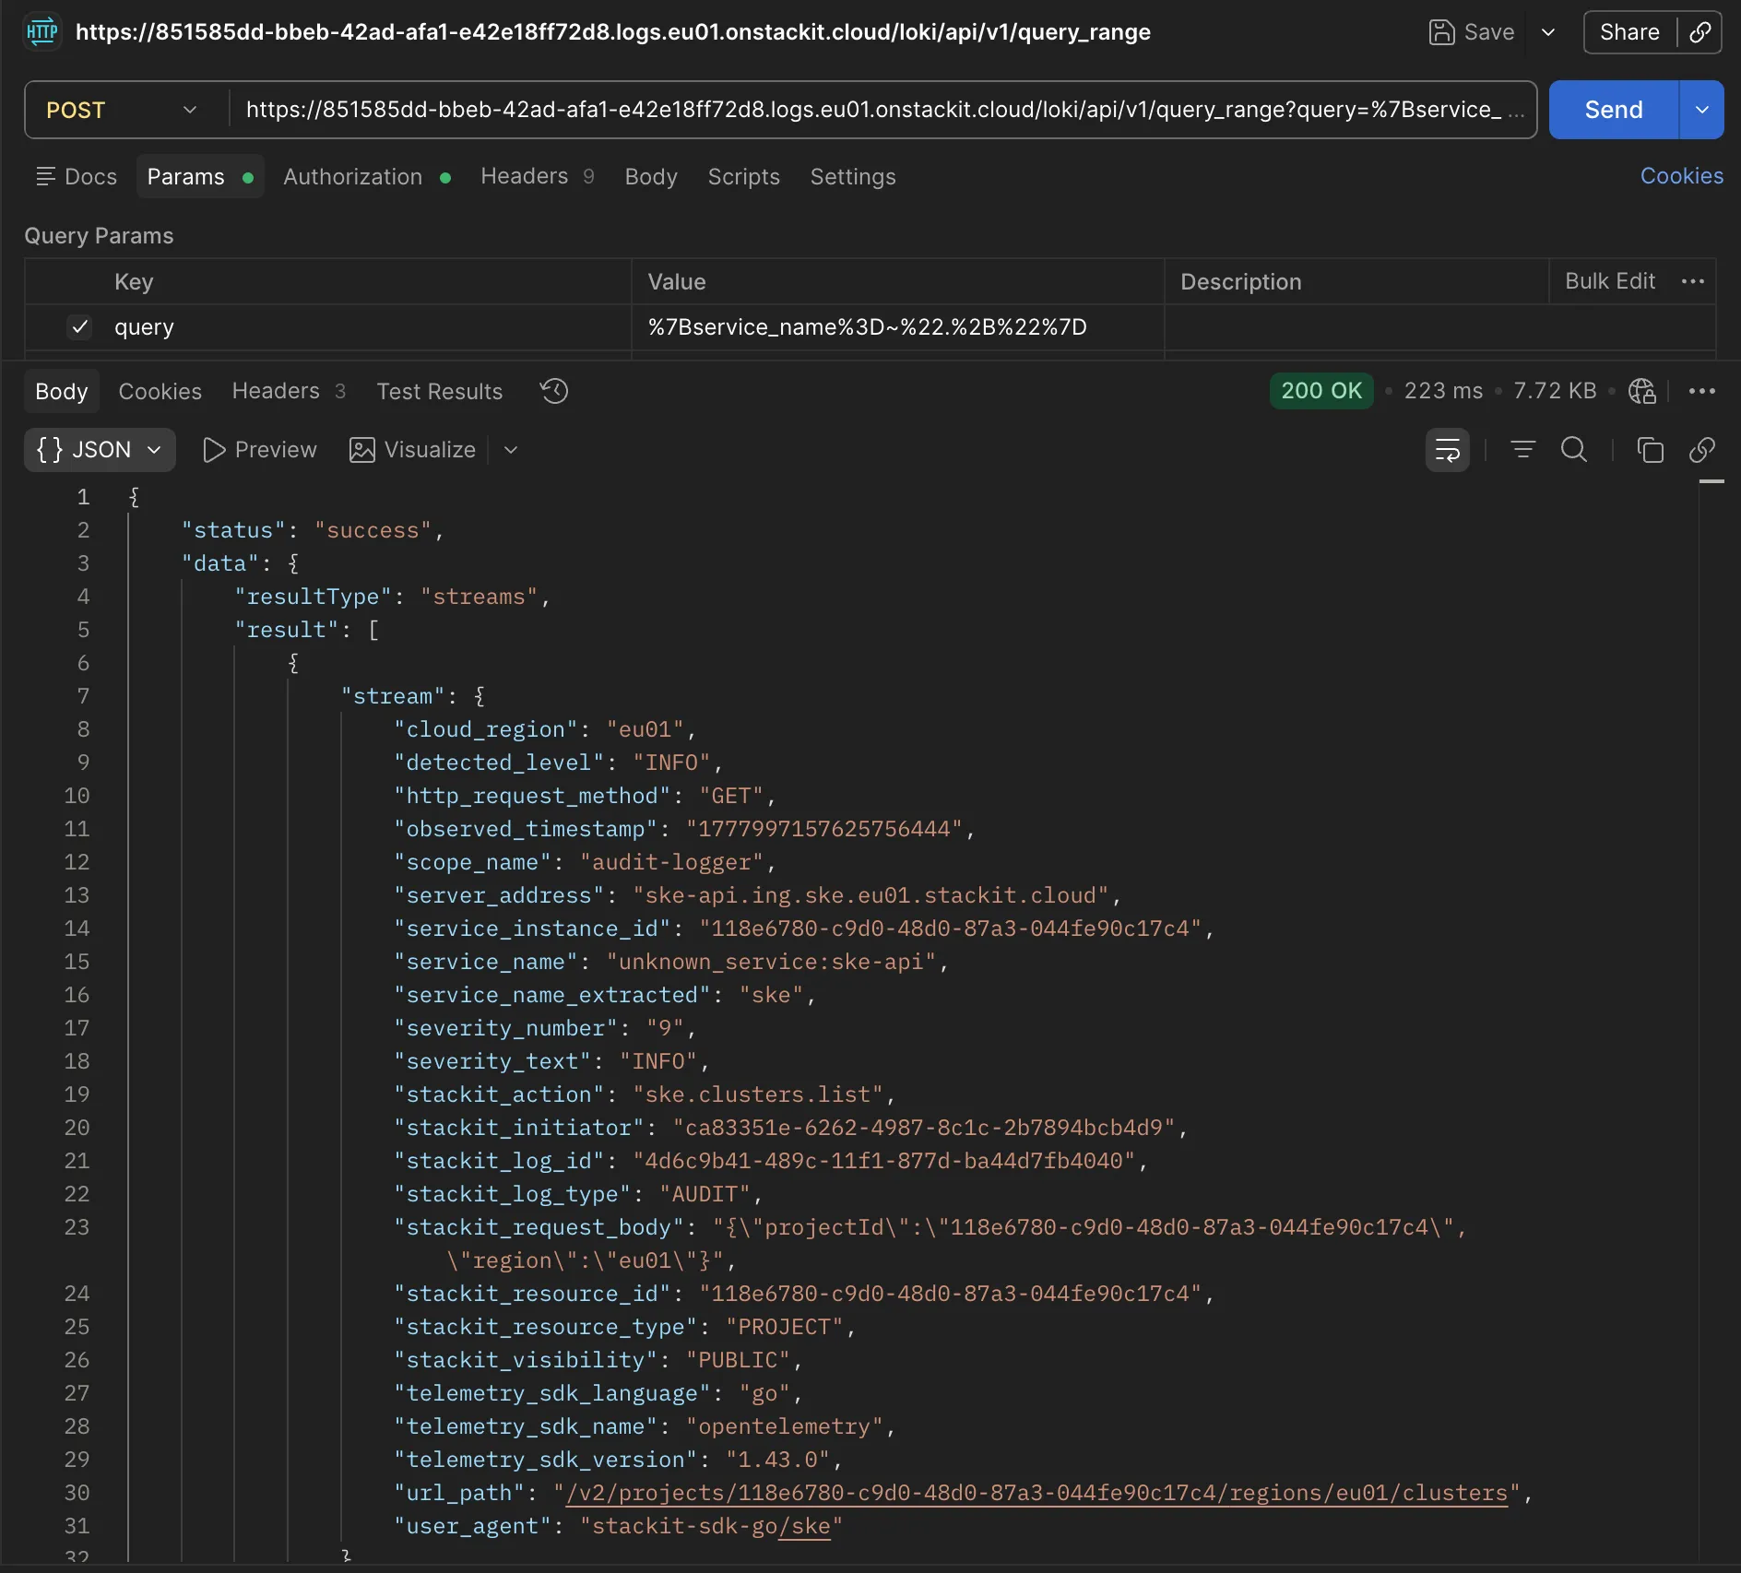Open the response Cookies tab

pyautogui.click(x=160, y=391)
